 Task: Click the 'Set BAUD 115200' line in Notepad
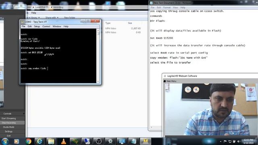pos(161,38)
